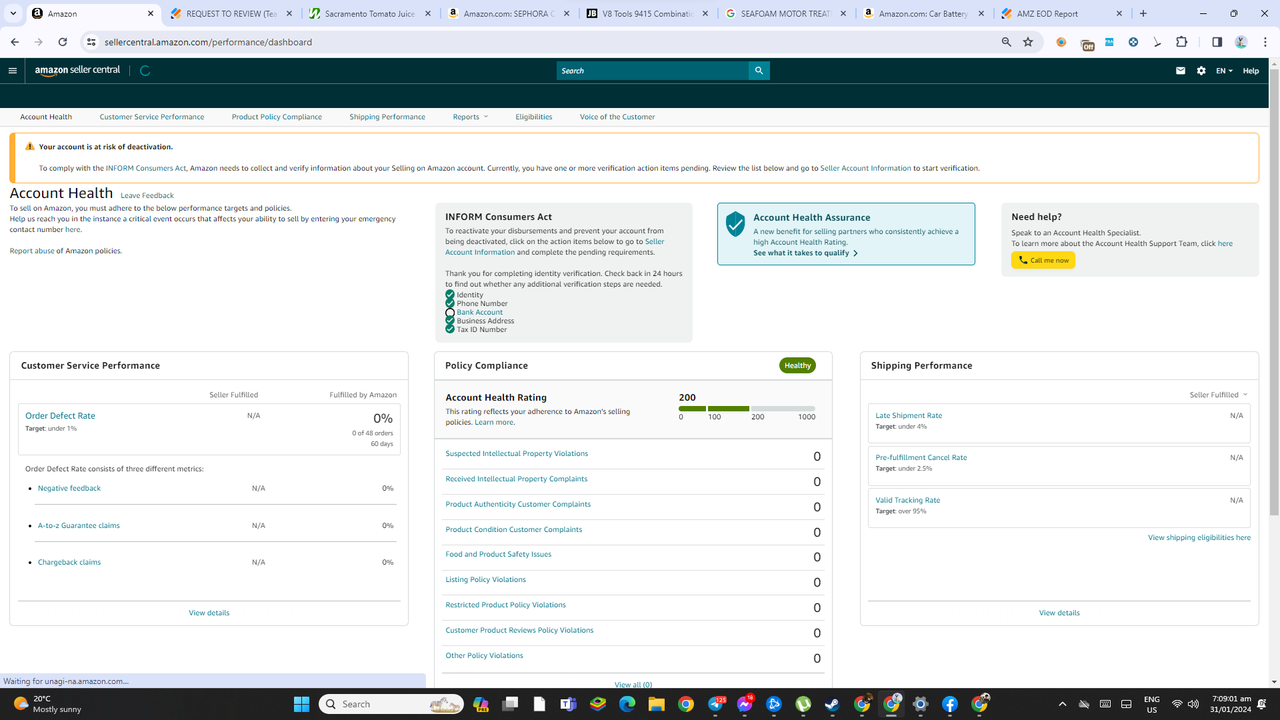Click the zoom magnifier icon in address bar
This screenshot has height=720, width=1280.
click(1007, 42)
